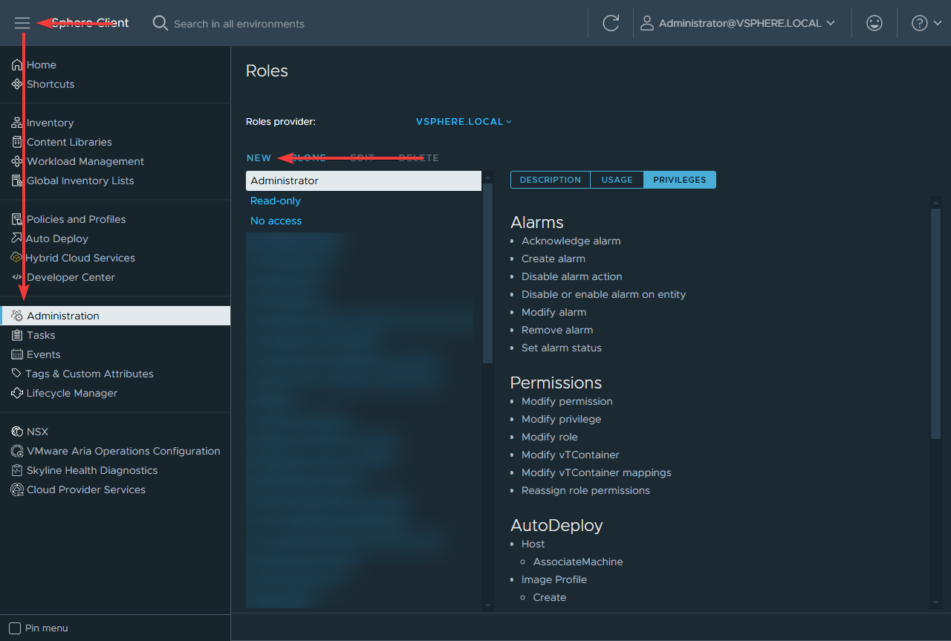Screen dimensions: 951x641
Task: Select the Content Libraries icon
Action: point(16,141)
